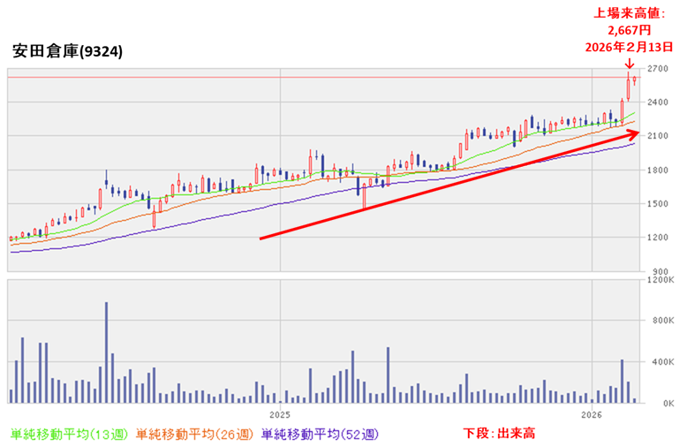The image size is (687, 447).
Task: Click the 900 price axis label
Action: [659, 271]
